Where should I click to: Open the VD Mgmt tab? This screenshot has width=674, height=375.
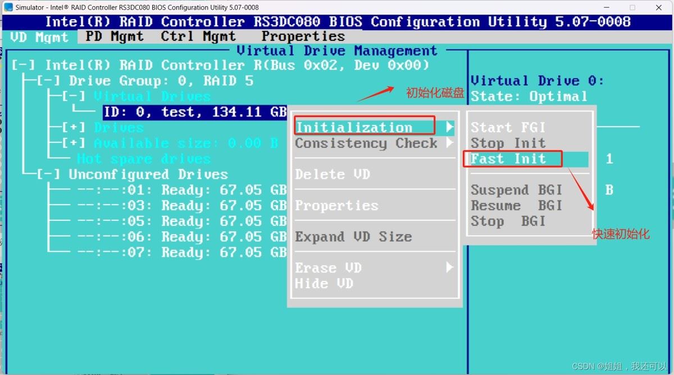(39, 37)
